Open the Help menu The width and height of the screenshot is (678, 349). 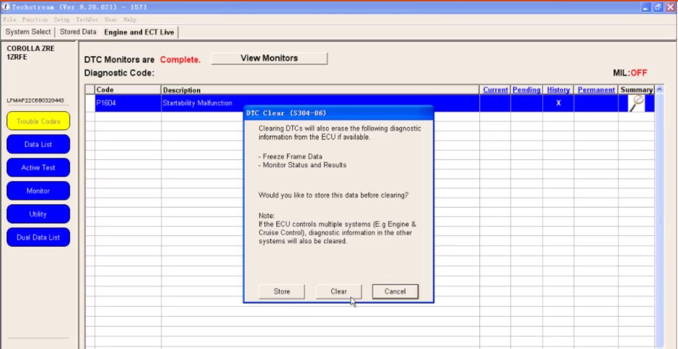click(x=130, y=20)
